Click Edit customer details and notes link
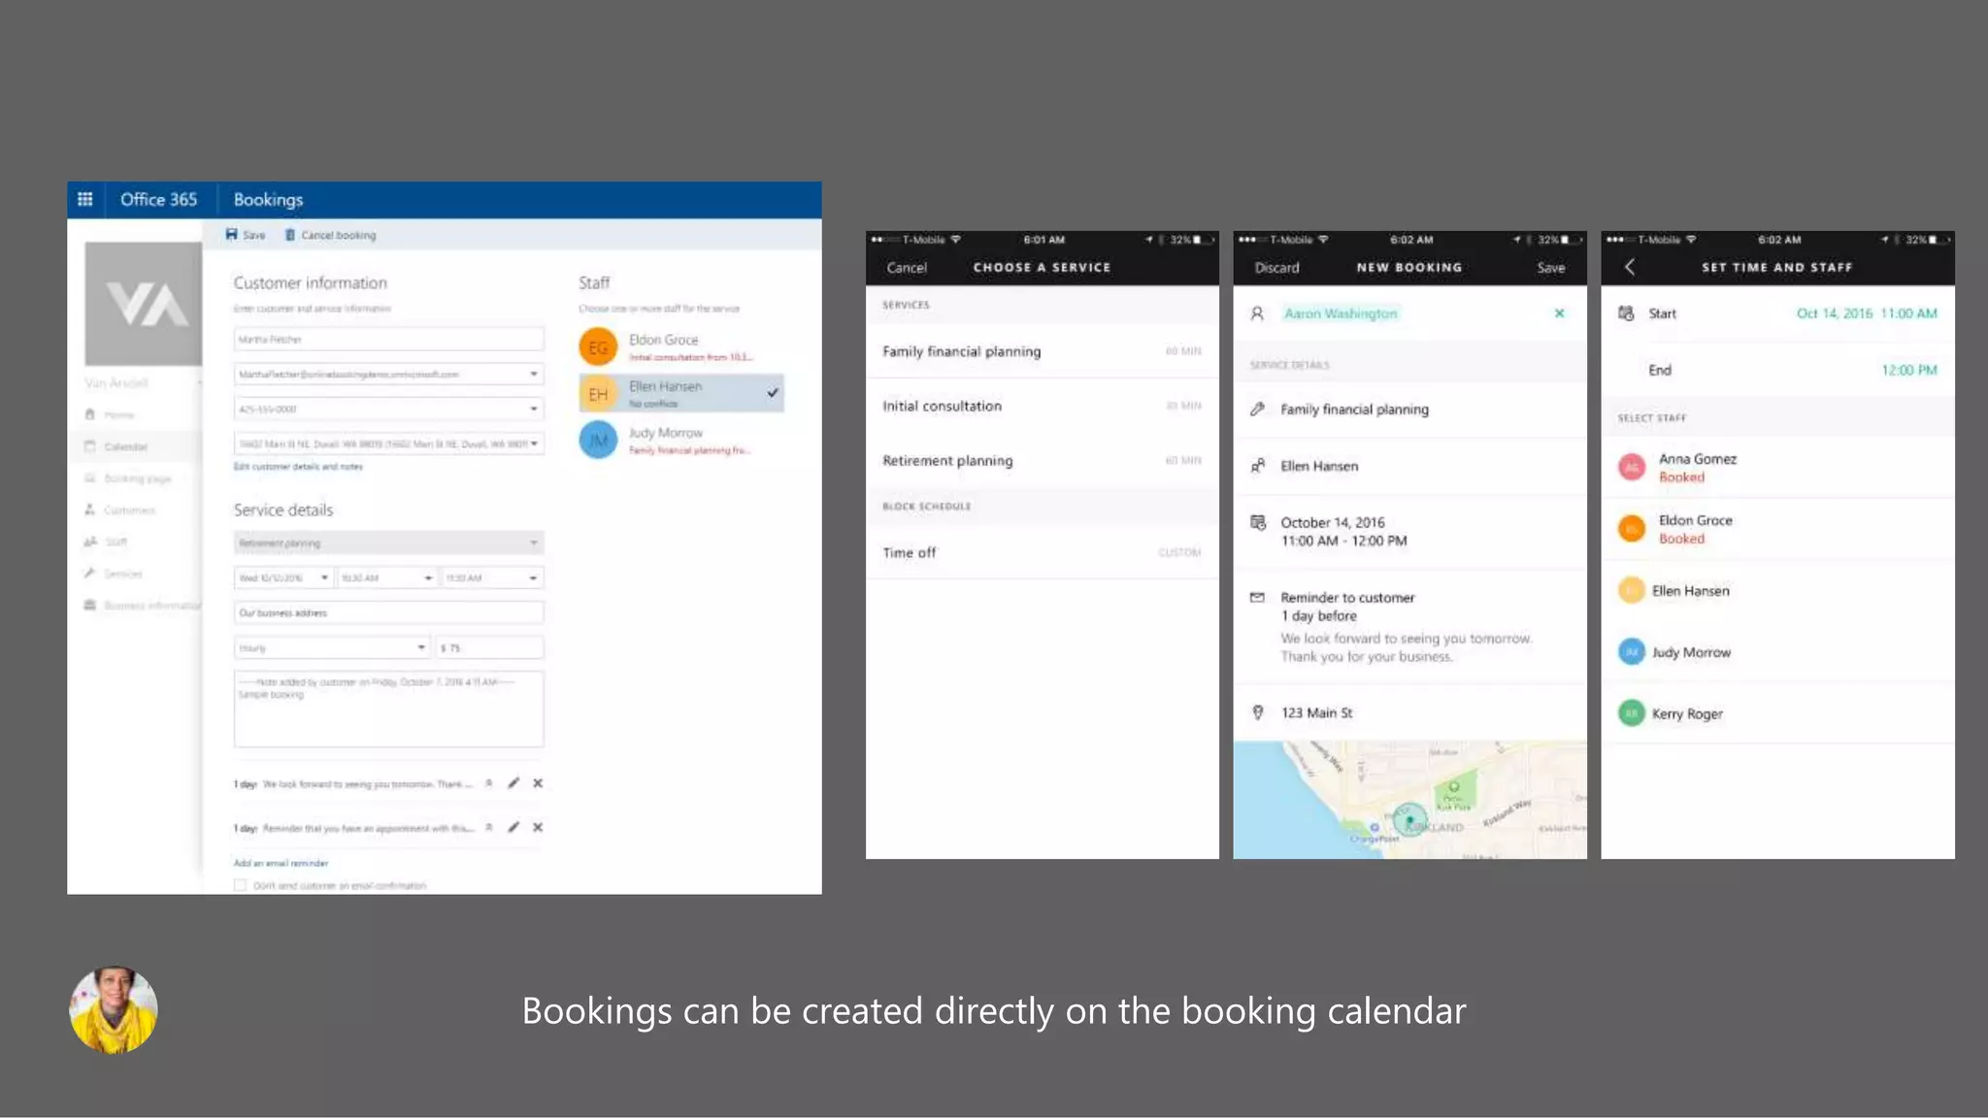The height and width of the screenshot is (1118, 1988). click(298, 467)
